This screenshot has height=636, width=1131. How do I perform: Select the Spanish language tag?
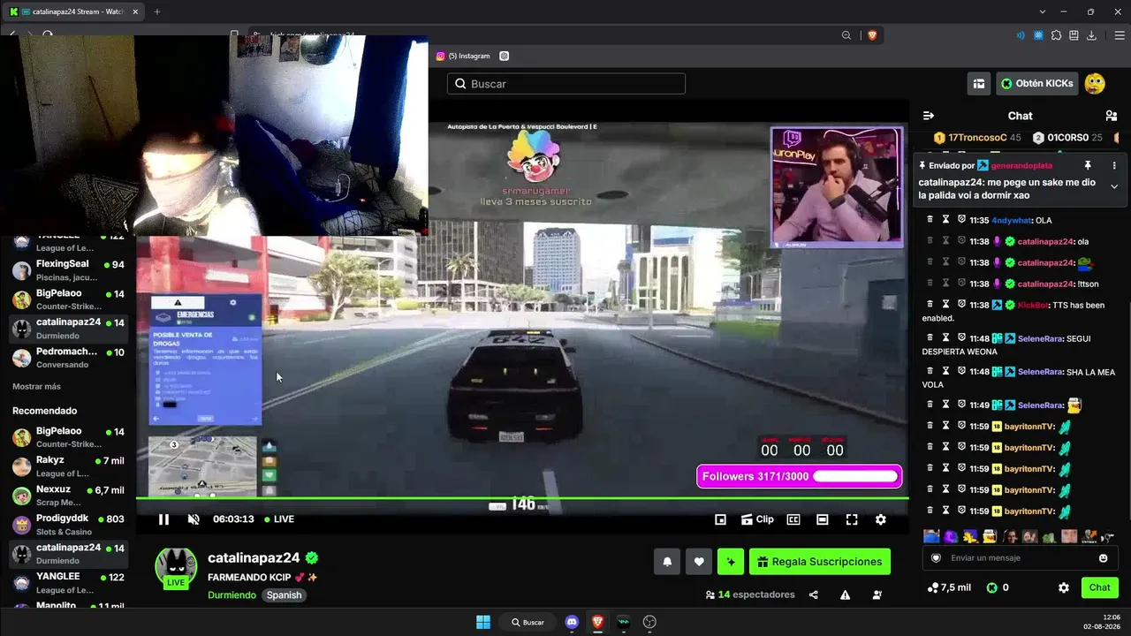coord(285,595)
